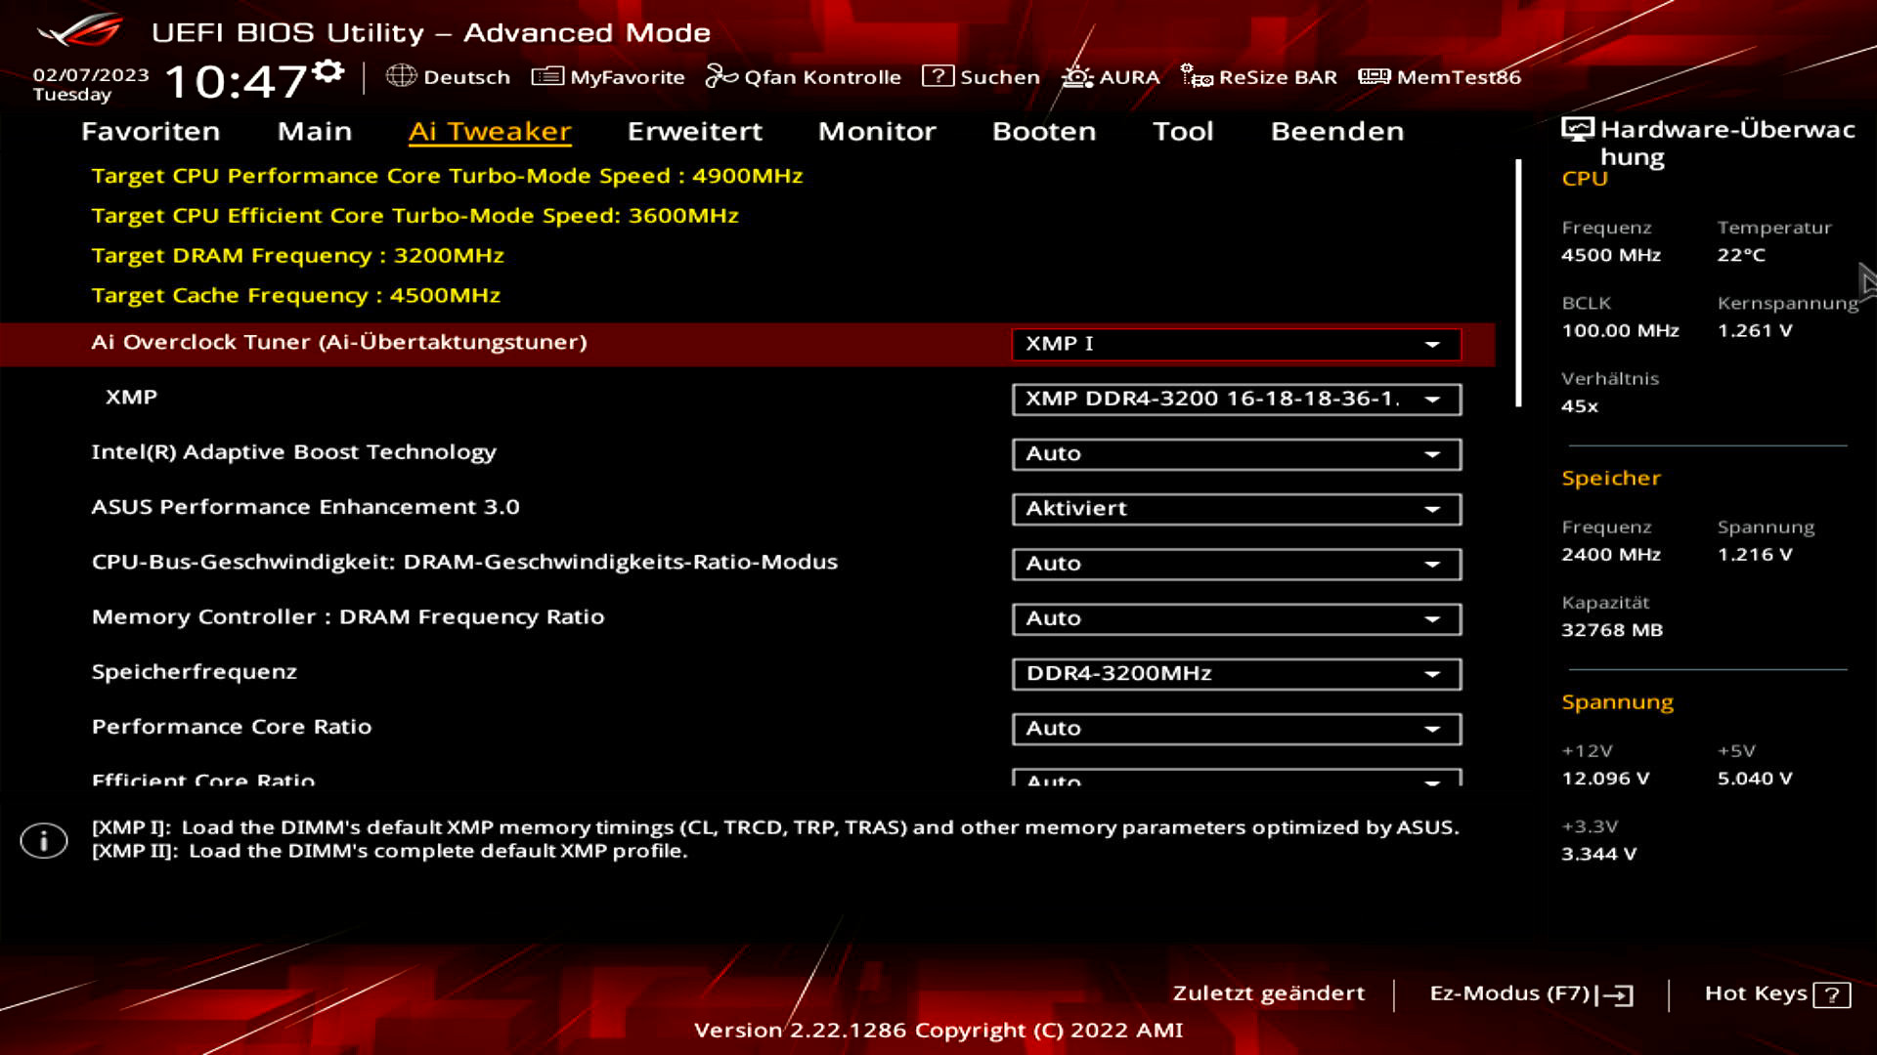Click the settings gear beside the clock
Viewport: 1877px width, 1055px height.
point(328,71)
